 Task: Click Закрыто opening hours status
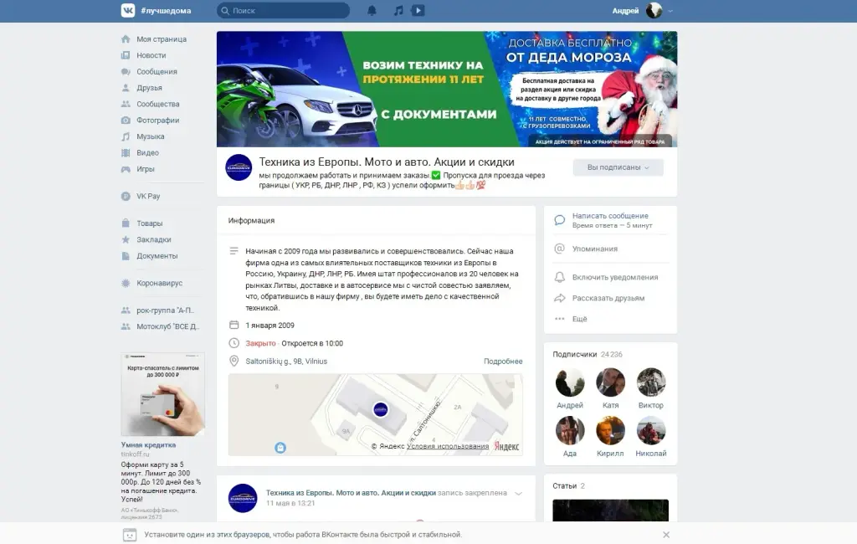click(261, 343)
